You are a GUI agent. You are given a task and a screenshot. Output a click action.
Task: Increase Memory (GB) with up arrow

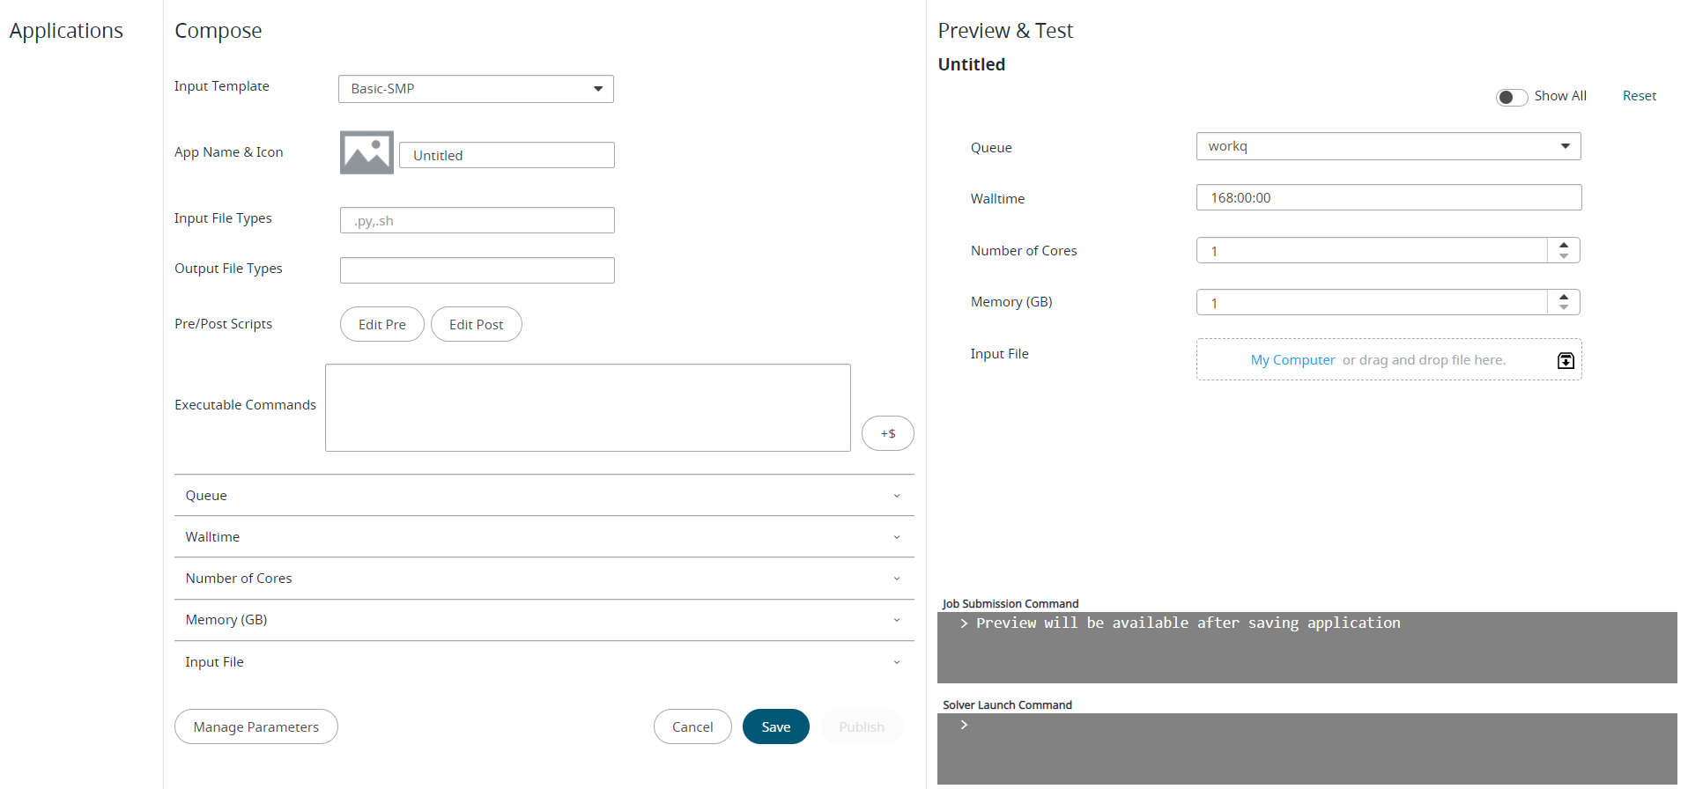coord(1564,297)
